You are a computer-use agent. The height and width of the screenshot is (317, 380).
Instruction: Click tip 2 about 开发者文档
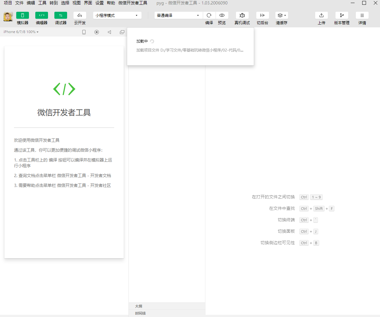pos(63,176)
